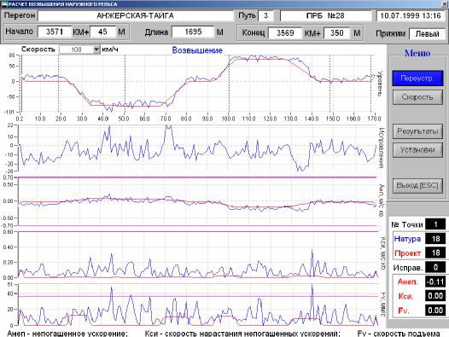449x337 pixels.
Task: Click the Выход [ESC] exit button
Action: 417,185
